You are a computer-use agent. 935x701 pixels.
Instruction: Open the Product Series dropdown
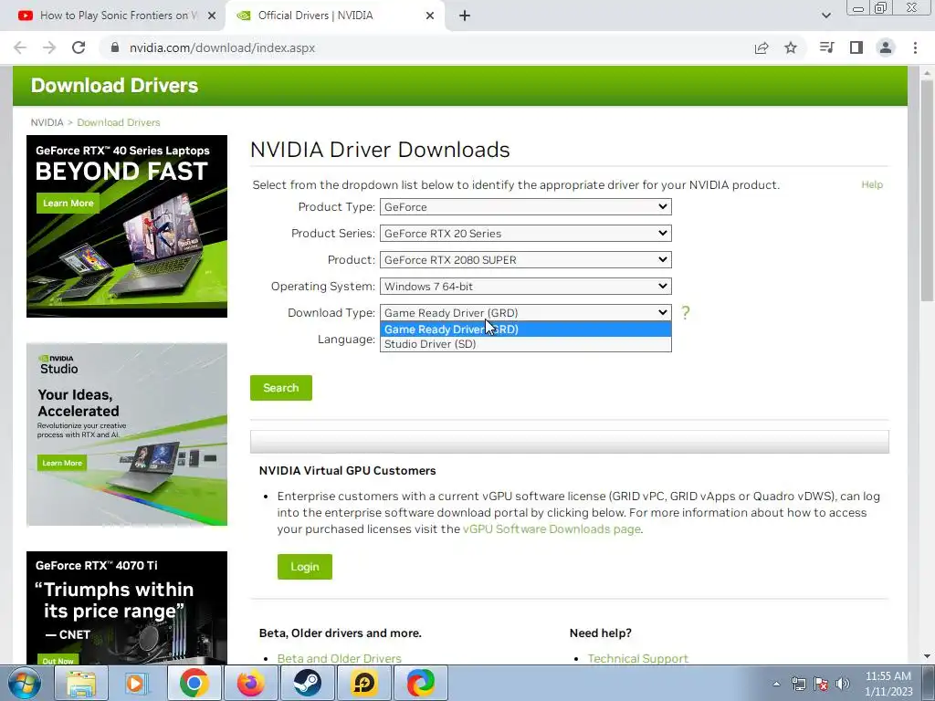(525, 233)
